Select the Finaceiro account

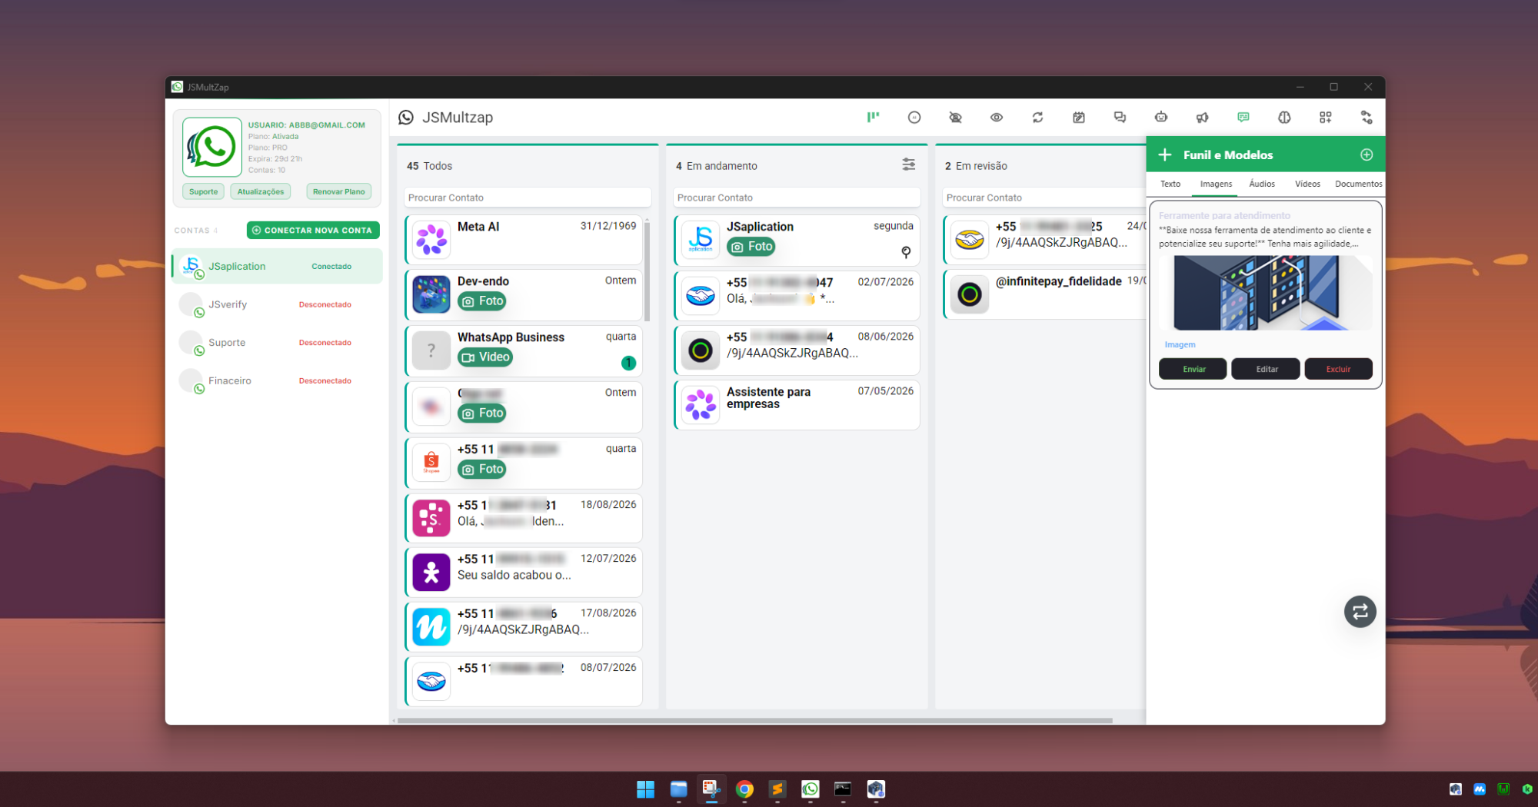click(277, 380)
